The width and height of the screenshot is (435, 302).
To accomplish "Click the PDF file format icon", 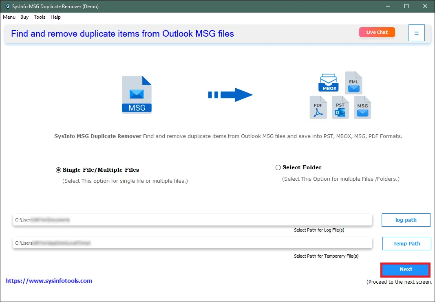I will [x=318, y=107].
